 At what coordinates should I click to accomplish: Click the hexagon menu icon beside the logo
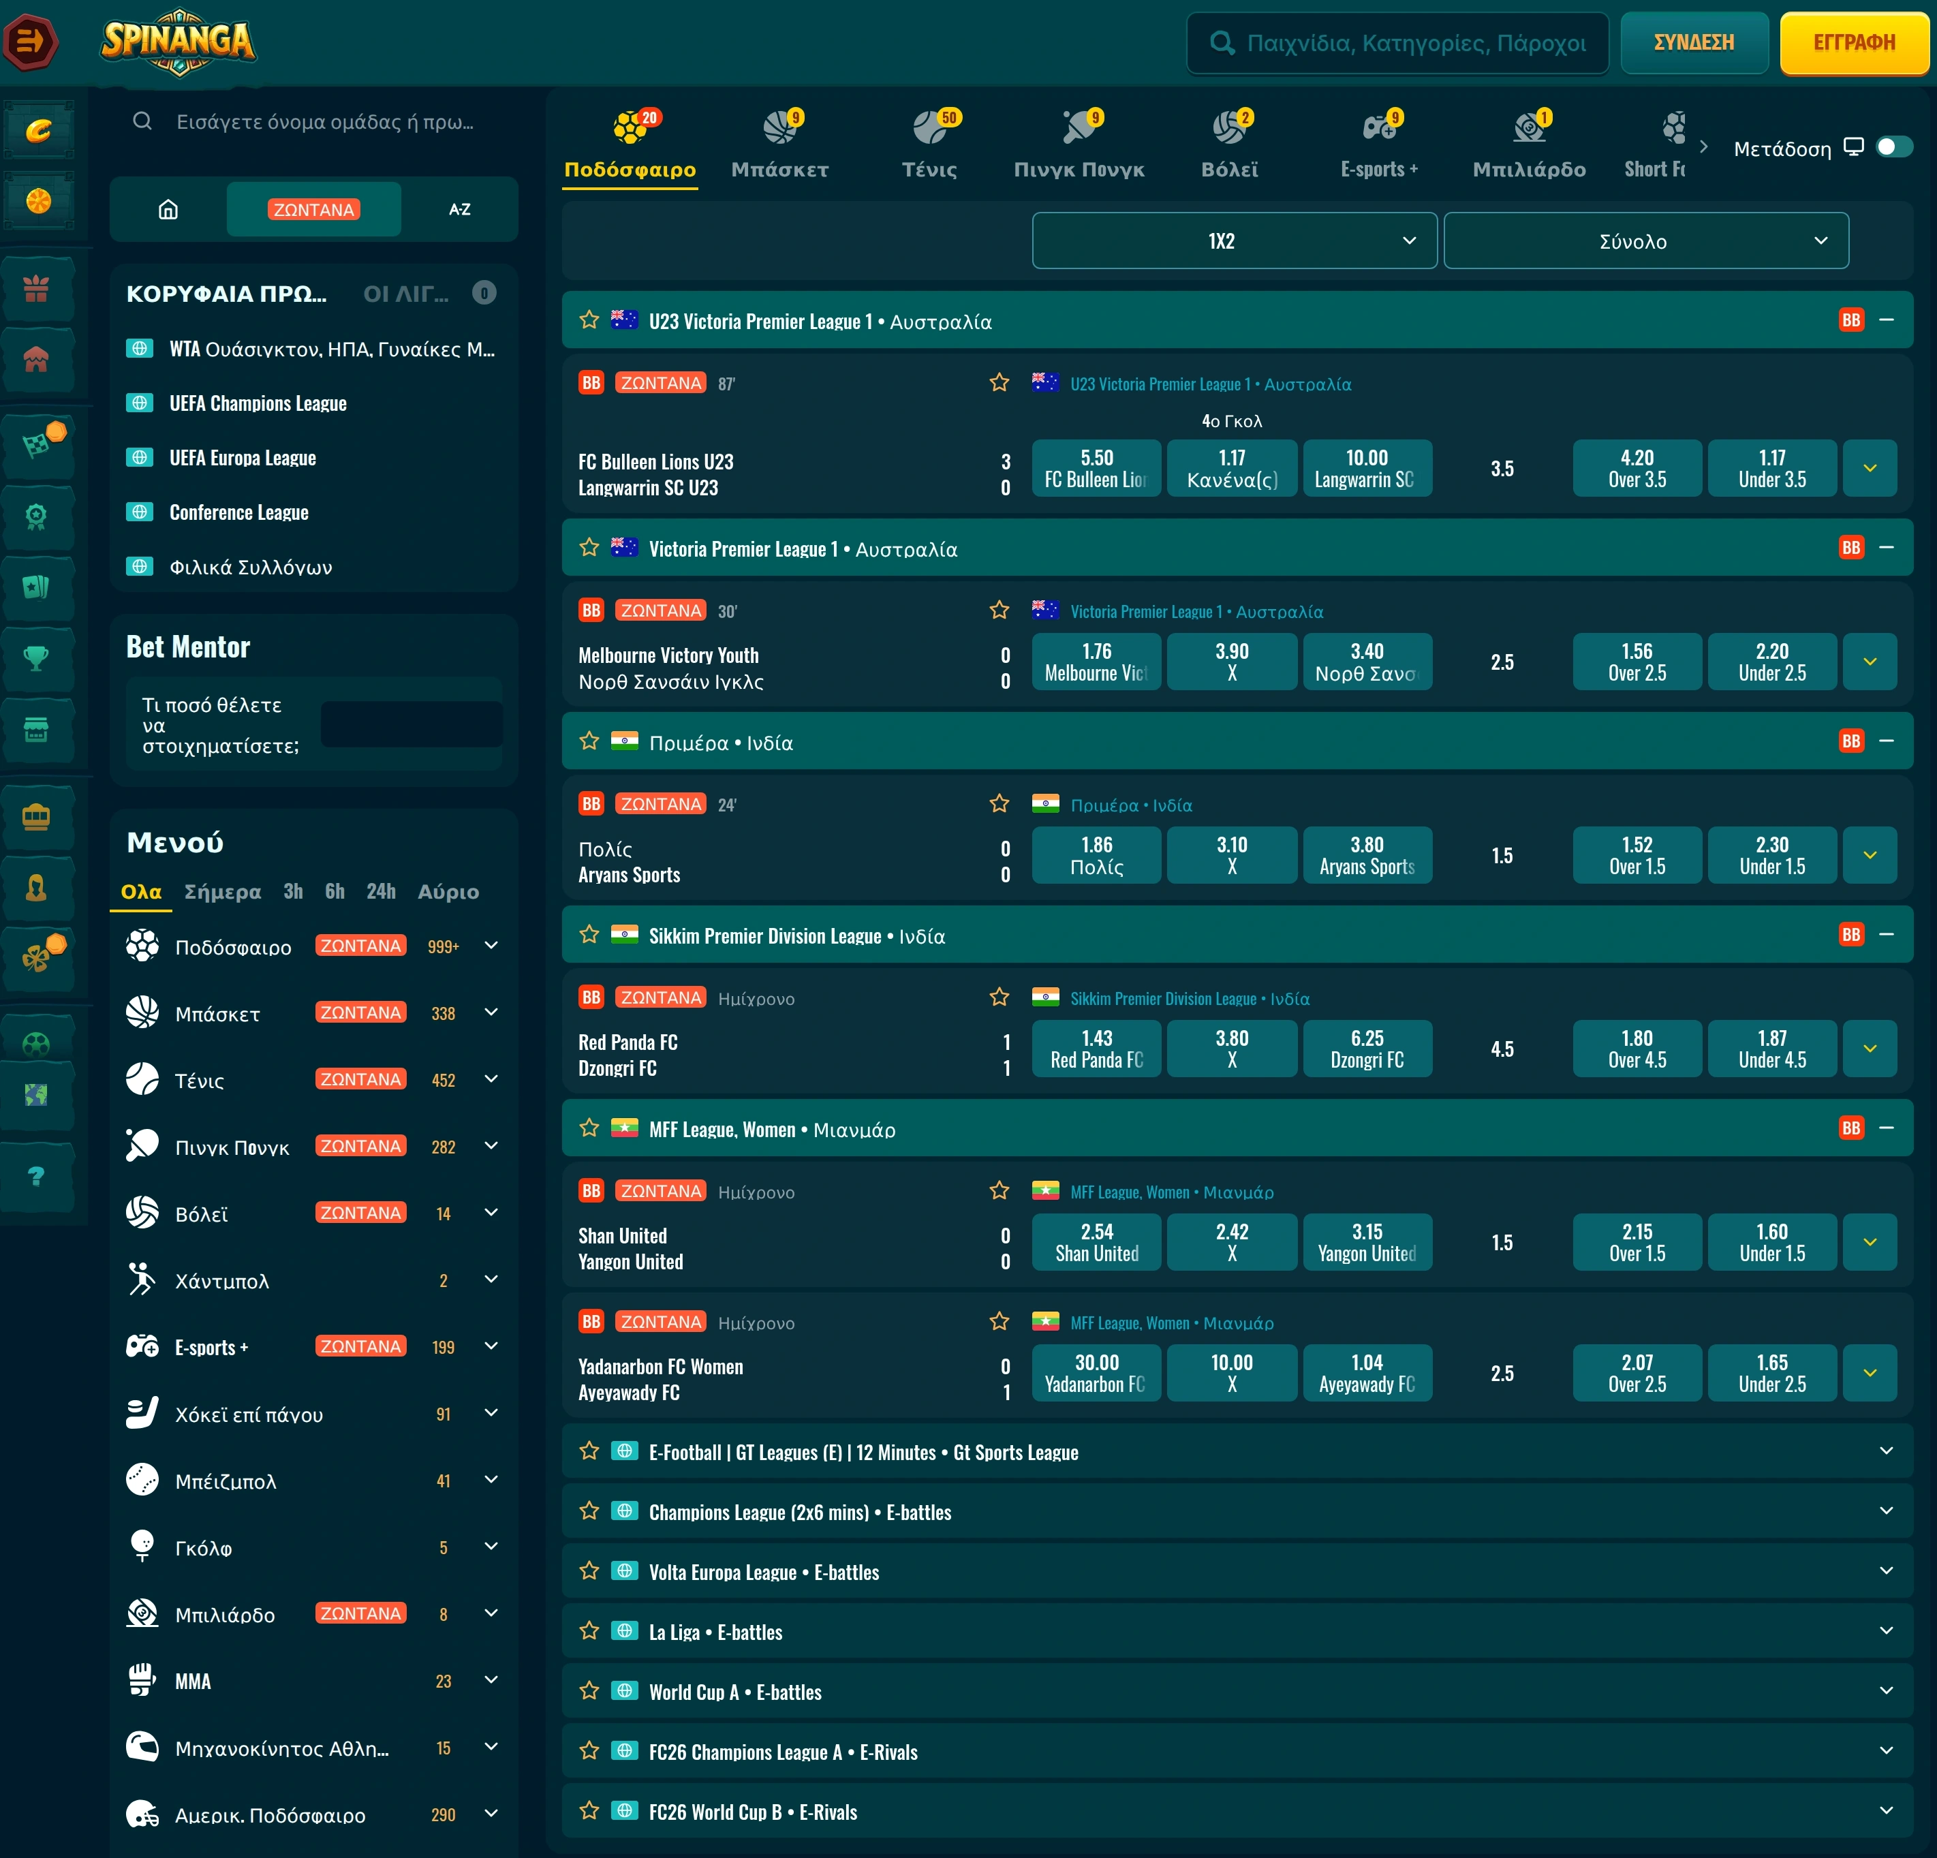(x=30, y=42)
